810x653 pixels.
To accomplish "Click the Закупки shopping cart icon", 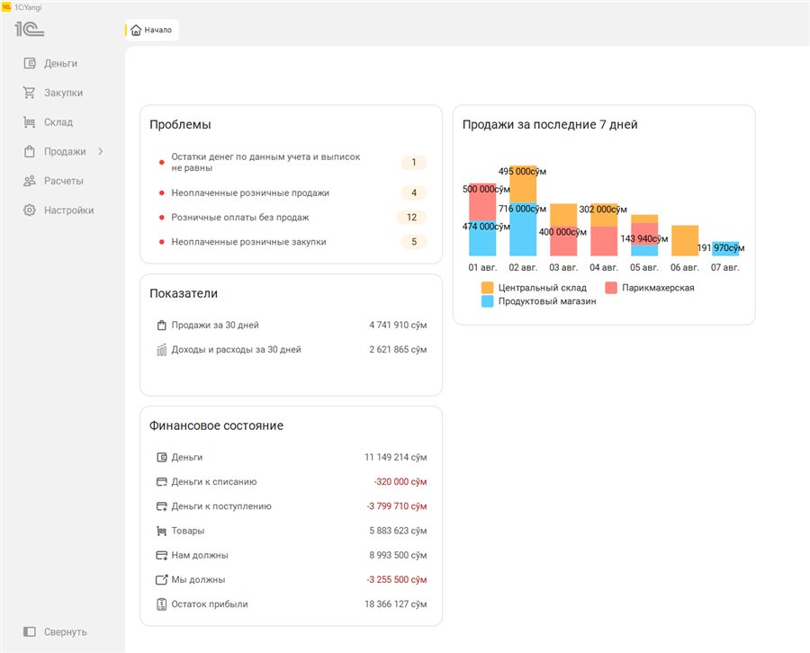I will point(30,93).
